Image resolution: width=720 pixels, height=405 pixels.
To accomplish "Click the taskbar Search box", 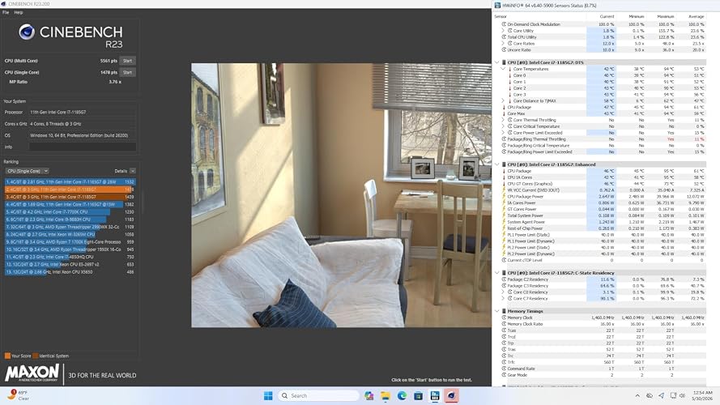I will tap(318, 396).
